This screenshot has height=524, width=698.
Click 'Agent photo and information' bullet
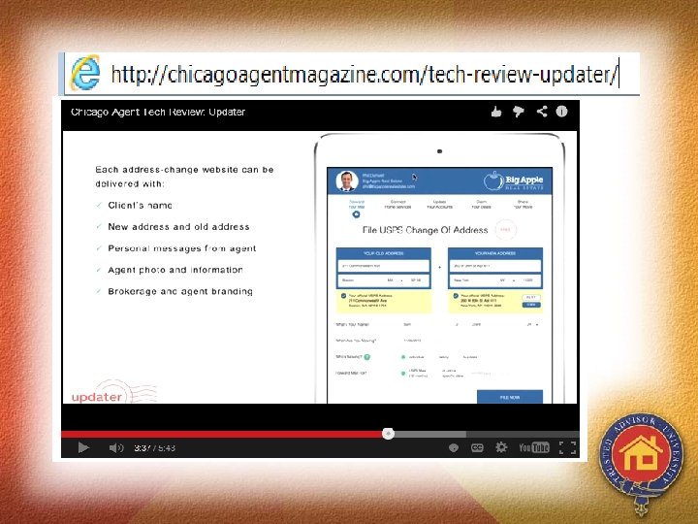click(175, 270)
